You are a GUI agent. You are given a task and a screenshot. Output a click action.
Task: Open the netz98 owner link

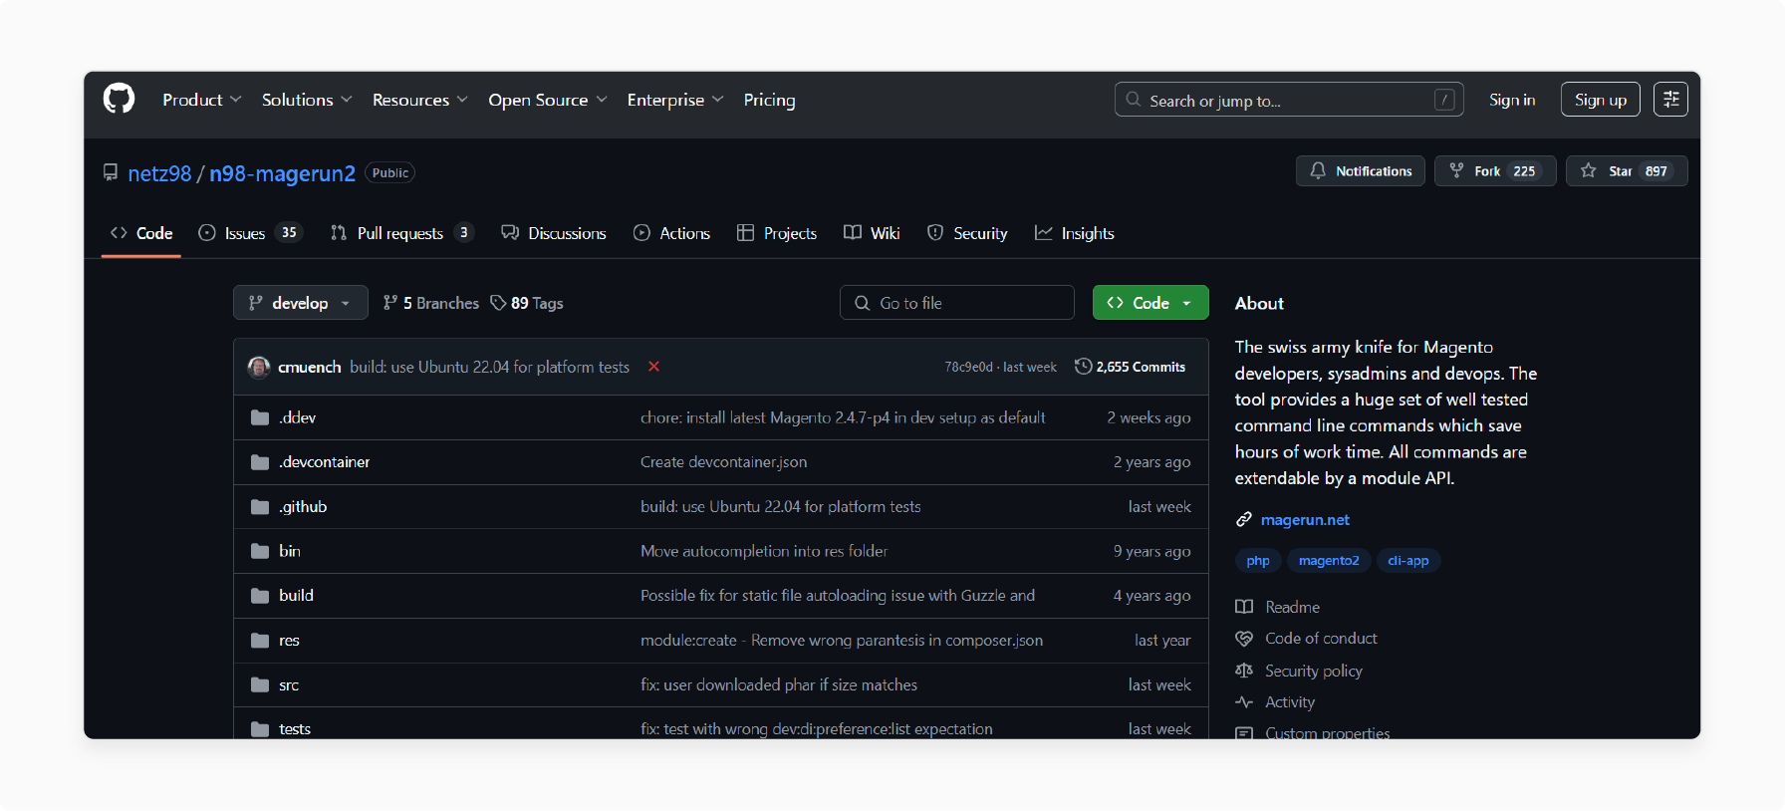(x=159, y=173)
